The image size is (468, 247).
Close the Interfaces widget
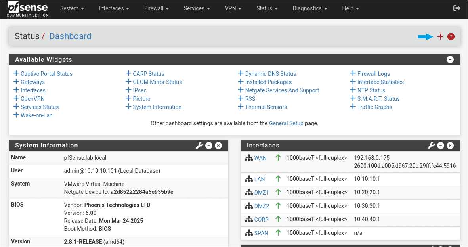point(450,146)
